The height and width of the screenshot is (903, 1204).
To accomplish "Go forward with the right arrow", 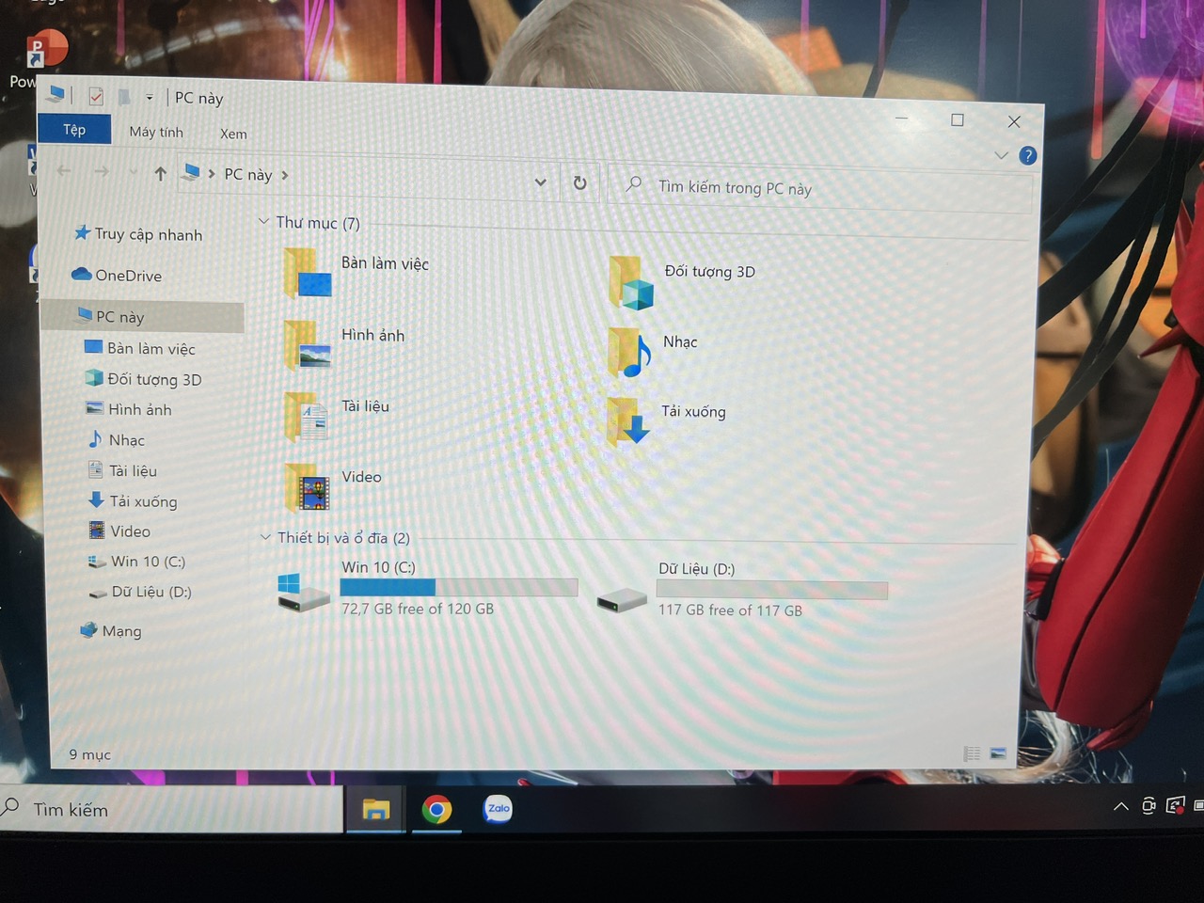I will [102, 171].
